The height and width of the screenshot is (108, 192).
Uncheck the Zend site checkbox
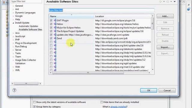click(x=51, y=38)
